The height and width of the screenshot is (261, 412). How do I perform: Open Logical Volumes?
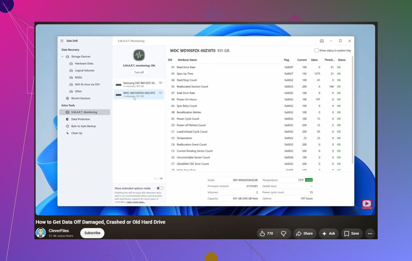click(84, 71)
